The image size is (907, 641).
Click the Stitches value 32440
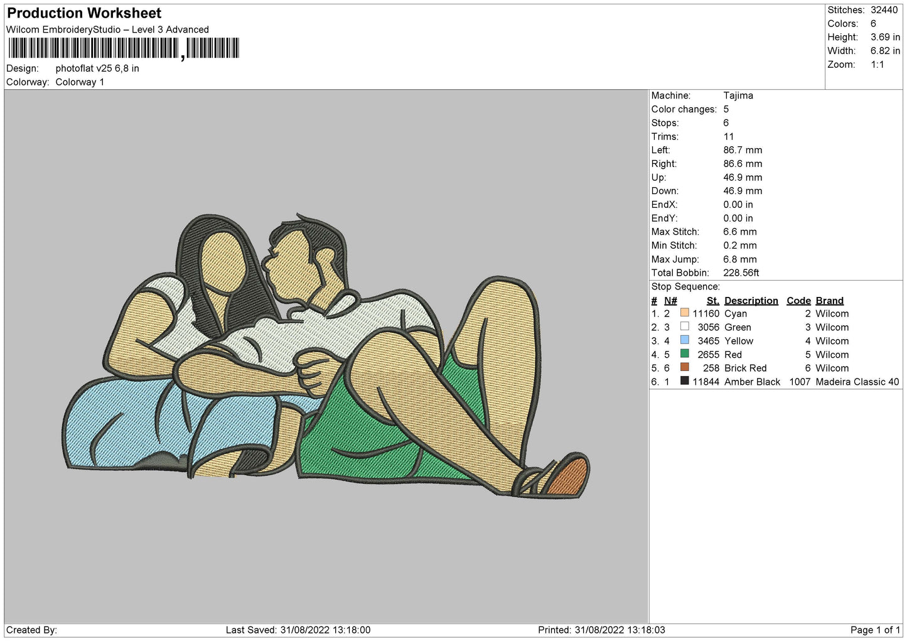[884, 10]
